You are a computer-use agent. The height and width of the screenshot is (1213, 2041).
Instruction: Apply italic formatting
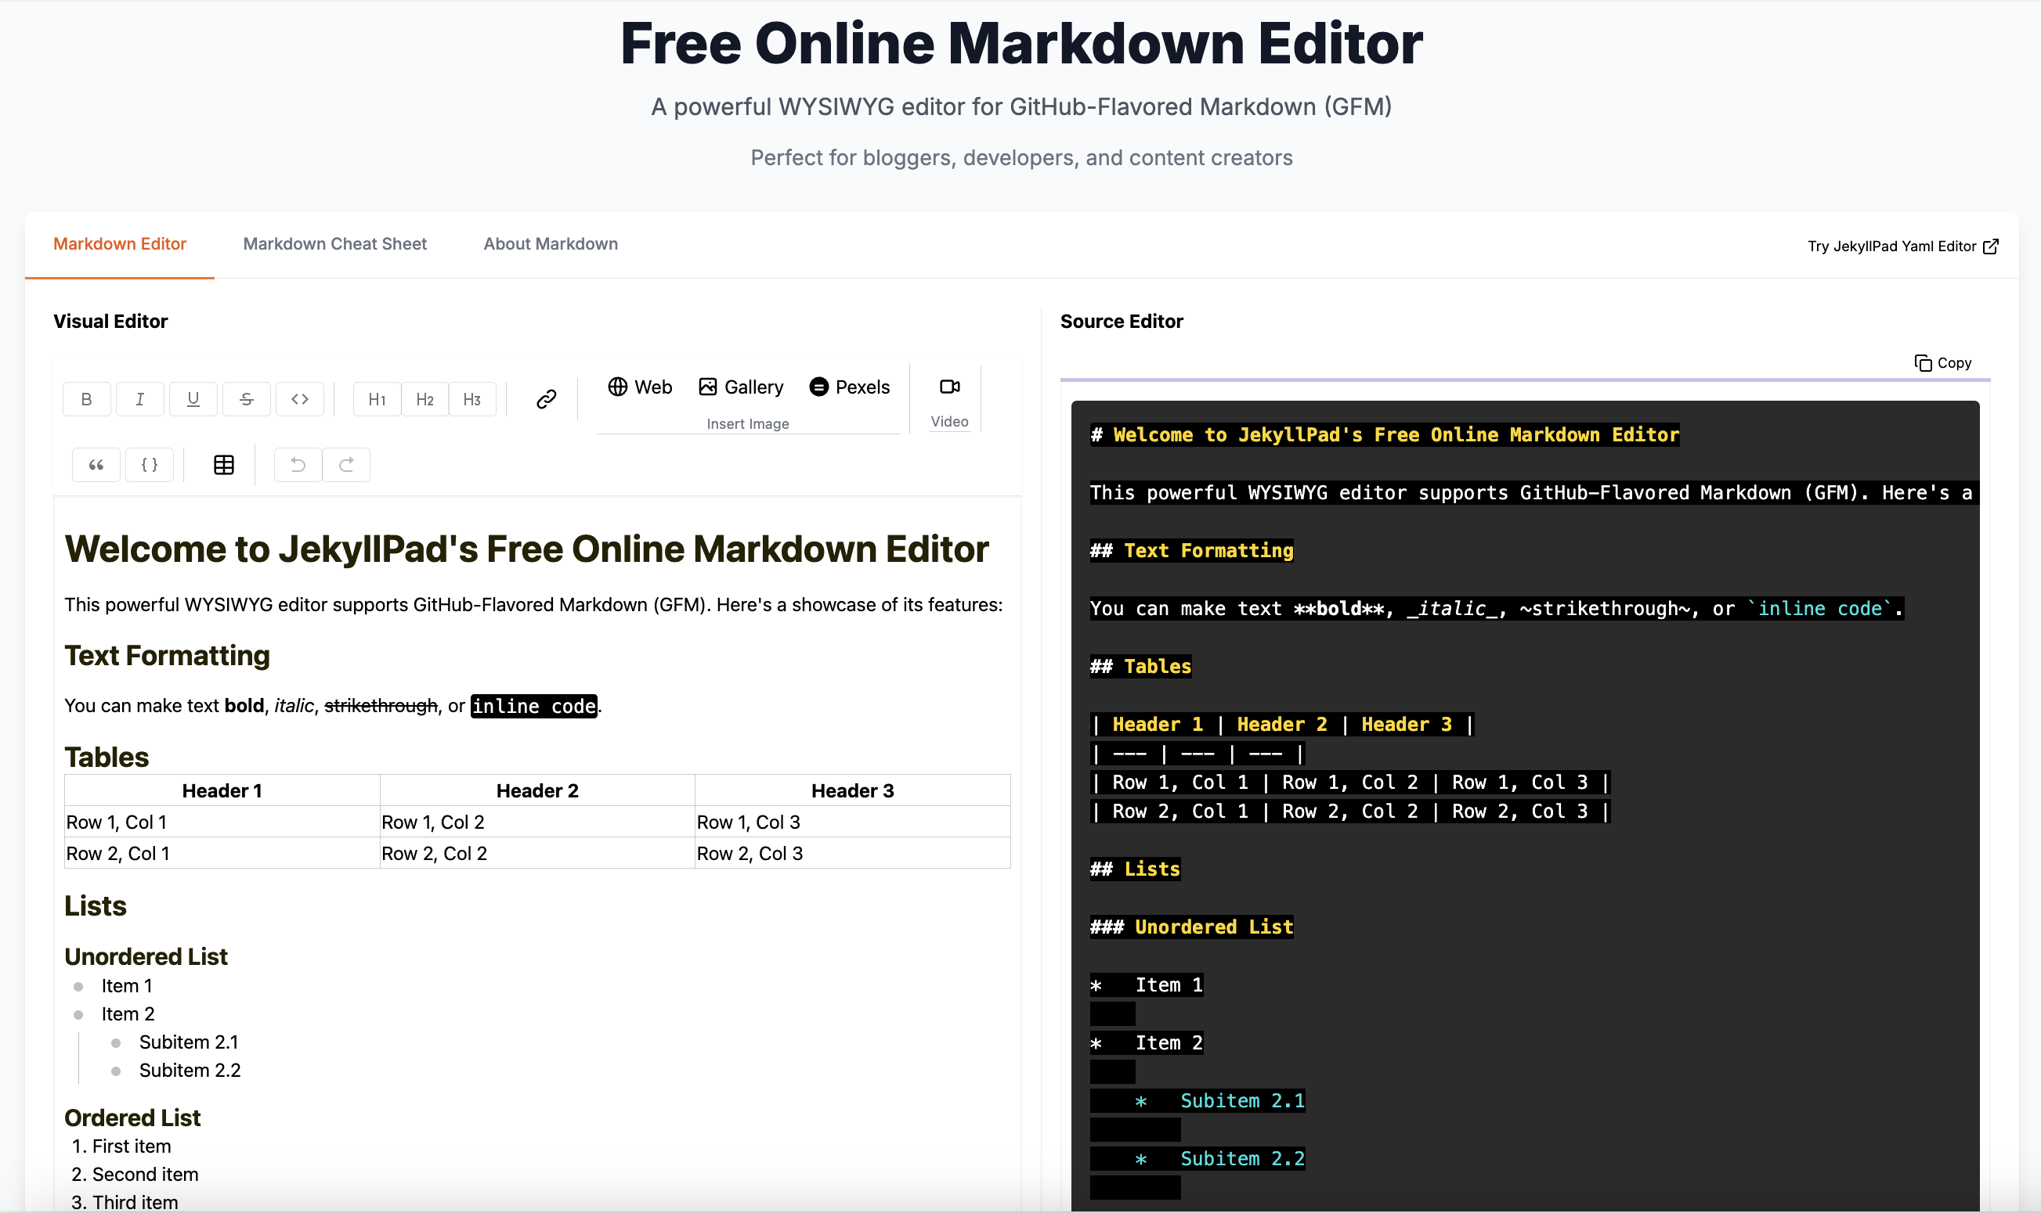pyautogui.click(x=140, y=399)
